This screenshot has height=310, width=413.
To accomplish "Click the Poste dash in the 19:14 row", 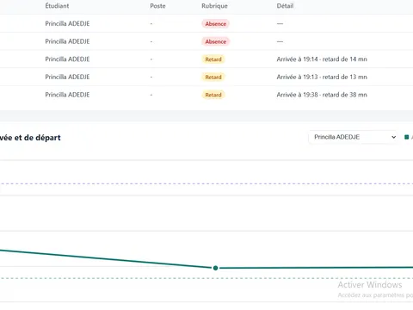I will [151, 59].
